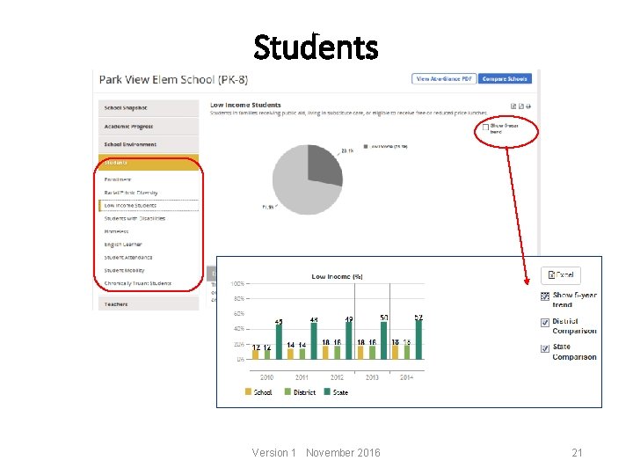Click the 2012 x-axis label
The width and height of the screenshot is (633, 475).
pos(337,377)
